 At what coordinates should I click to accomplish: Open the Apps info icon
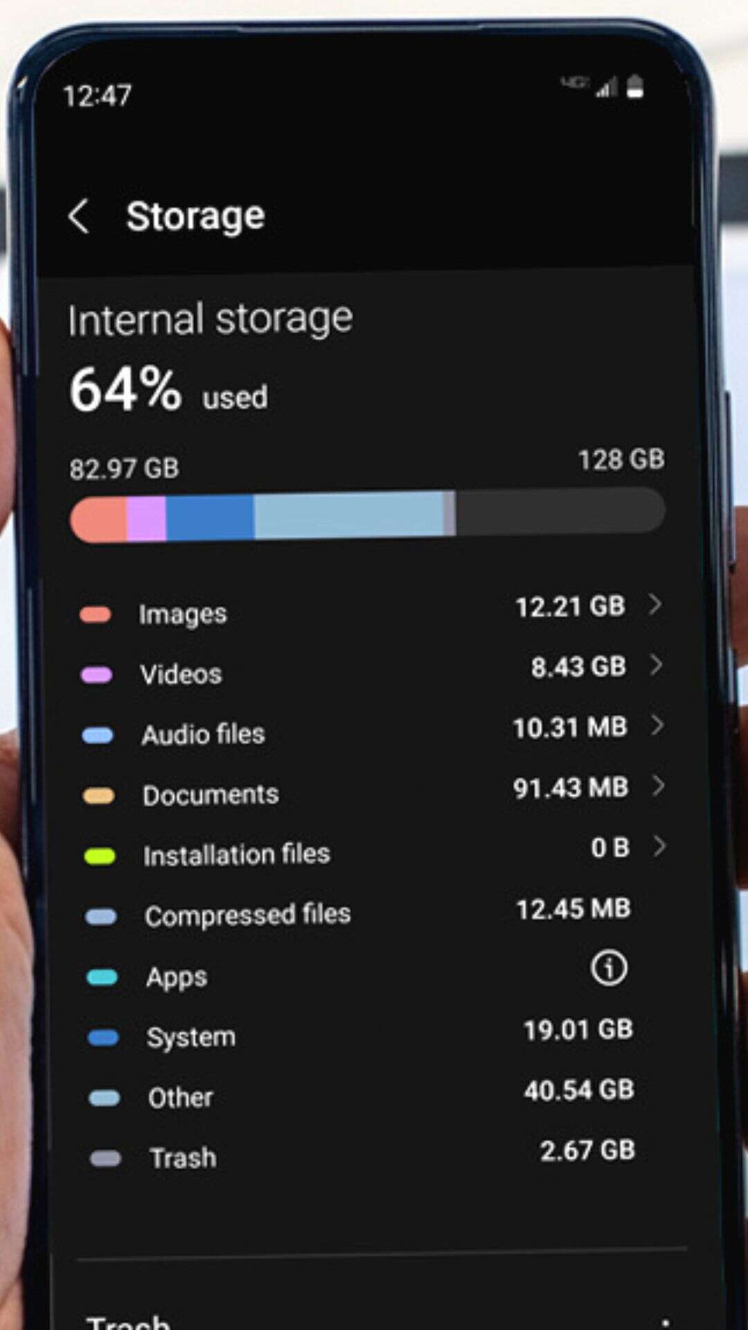[x=609, y=968]
